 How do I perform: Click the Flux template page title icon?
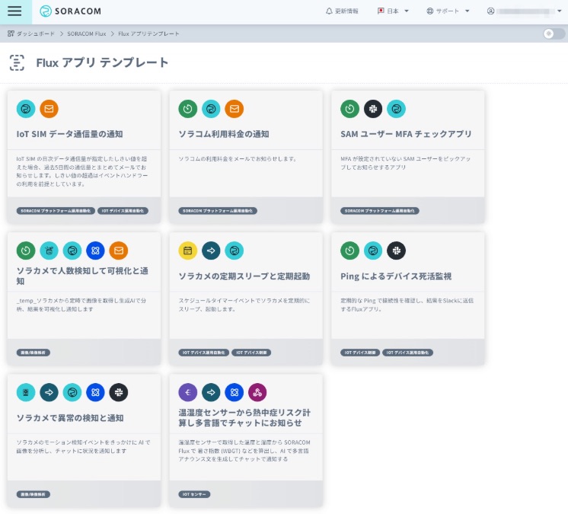pos(17,62)
